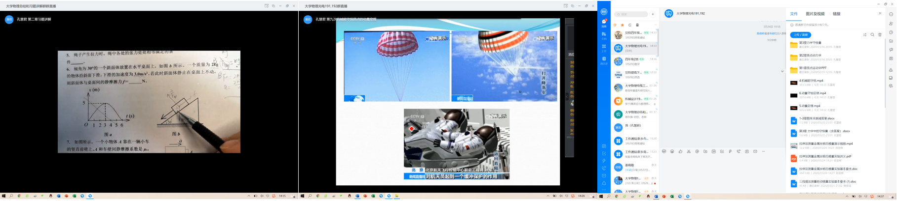This screenshot has height=201, width=897.
Task: Click the trash icon in file panel
Action: [x=880, y=35]
